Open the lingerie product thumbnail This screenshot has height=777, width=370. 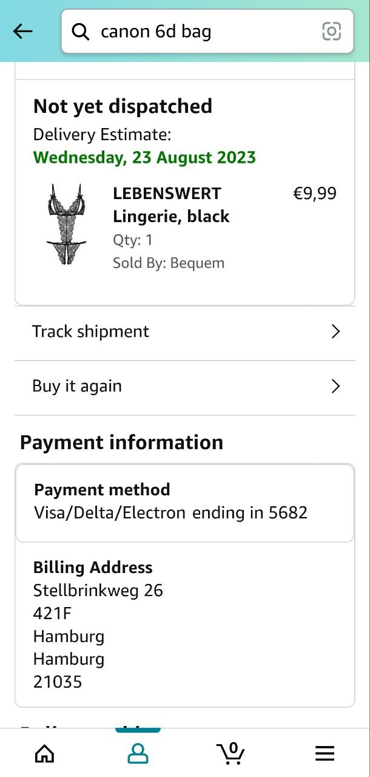tap(66, 224)
